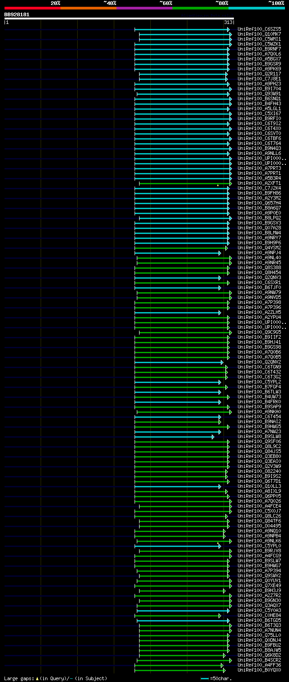This screenshot has width=289, height=682.
Task: Select the UniRef100_C6T9I2 entry
Action: click(259, 123)
